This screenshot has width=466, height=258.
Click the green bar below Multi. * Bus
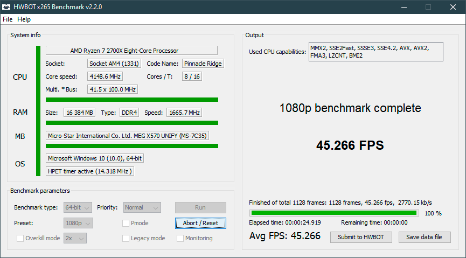pos(132,100)
